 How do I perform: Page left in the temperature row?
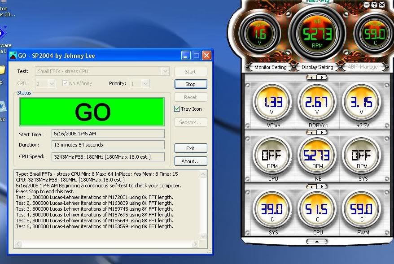click(312, 186)
